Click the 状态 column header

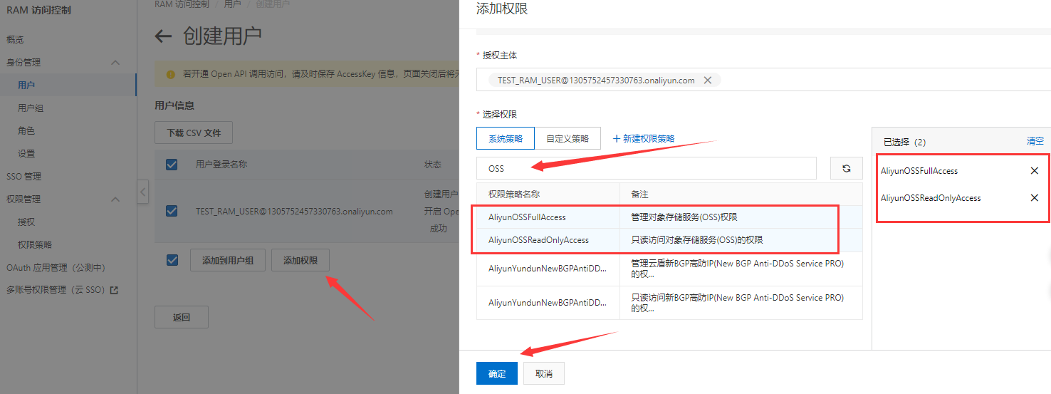click(433, 165)
